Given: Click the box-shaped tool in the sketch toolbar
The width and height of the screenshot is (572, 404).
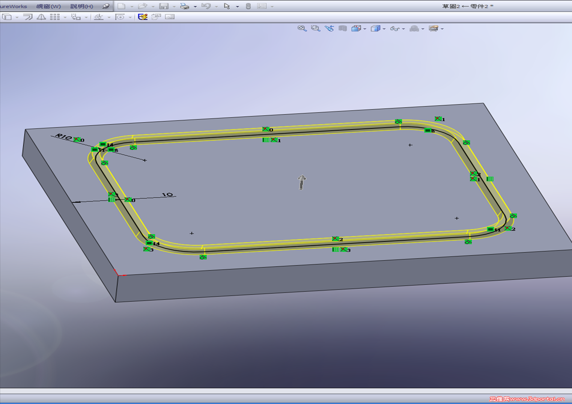Looking at the screenshot, I should (x=7, y=17).
